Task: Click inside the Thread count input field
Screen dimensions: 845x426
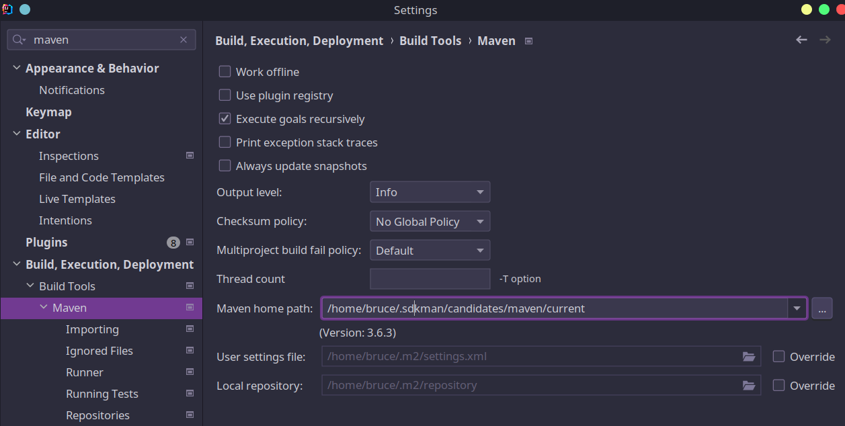Action: (430, 278)
